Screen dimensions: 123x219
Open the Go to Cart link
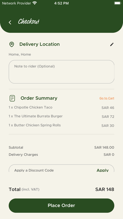107,98
